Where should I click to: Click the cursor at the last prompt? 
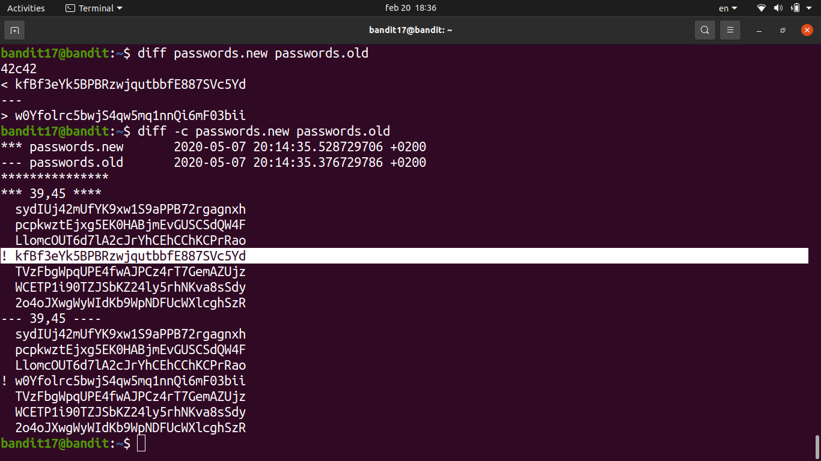141,444
